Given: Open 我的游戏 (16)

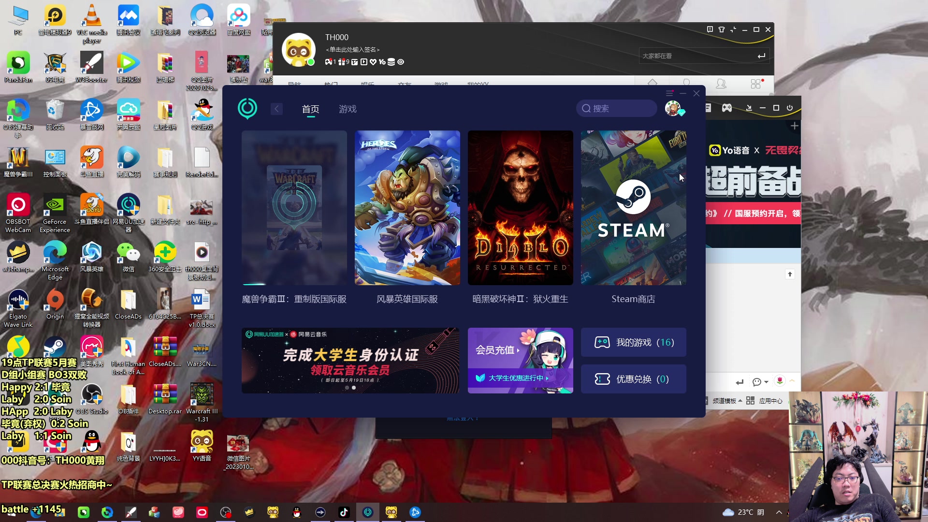Looking at the screenshot, I should coord(633,342).
